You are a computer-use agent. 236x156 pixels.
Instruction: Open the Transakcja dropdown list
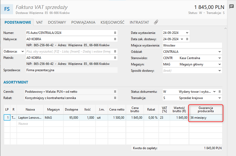219,98
